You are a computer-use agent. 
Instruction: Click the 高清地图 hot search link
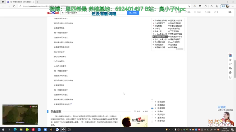click(173, 45)
